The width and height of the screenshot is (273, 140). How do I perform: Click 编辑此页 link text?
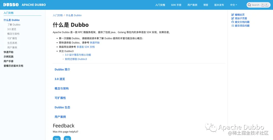(240, 15)
